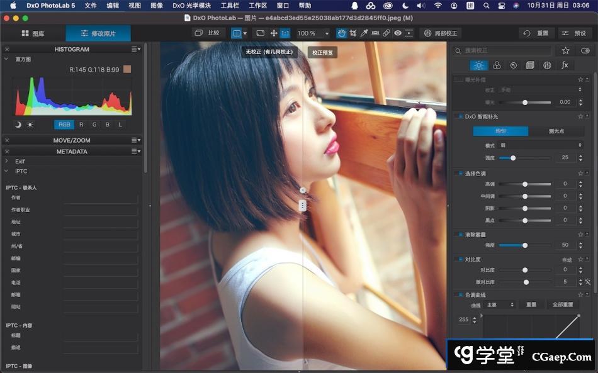Click the 局部校正 local adjustments button

click(x=440, y=33)
